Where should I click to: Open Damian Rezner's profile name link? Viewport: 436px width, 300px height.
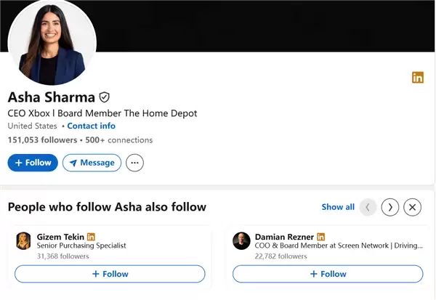tap(284, 237)
